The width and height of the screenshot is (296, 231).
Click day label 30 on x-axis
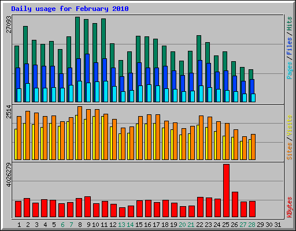tap(269, 225)
